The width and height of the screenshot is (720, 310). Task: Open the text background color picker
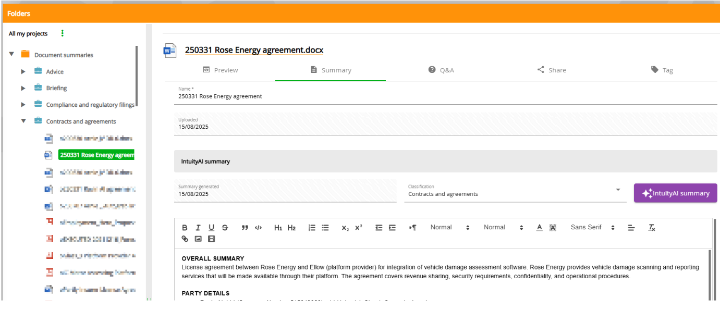coord(553,228)
